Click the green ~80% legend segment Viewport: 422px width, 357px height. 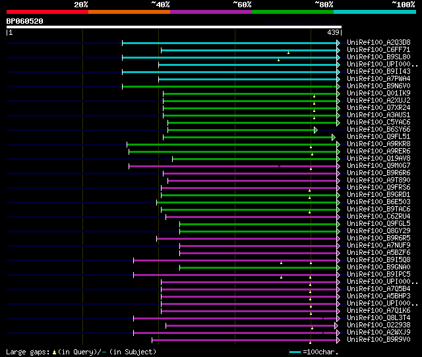pyautogui.click(x=293, y=12)
